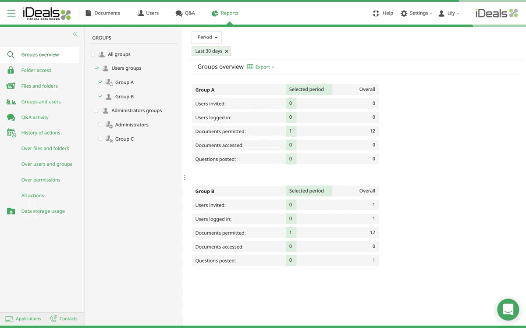
Task: Click the Files and folders icon
Action: coord(11,86)
